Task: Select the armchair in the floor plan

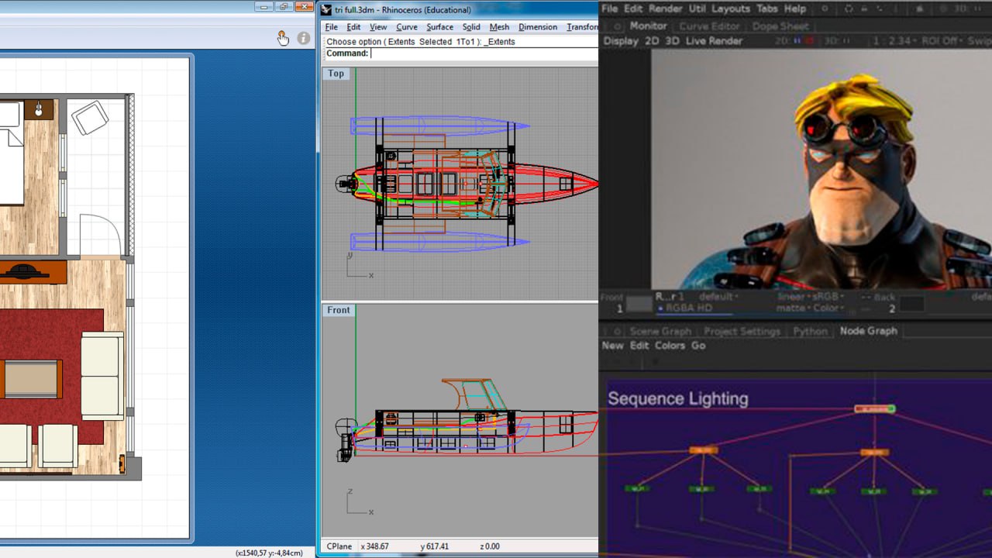Action: [90, 119]
